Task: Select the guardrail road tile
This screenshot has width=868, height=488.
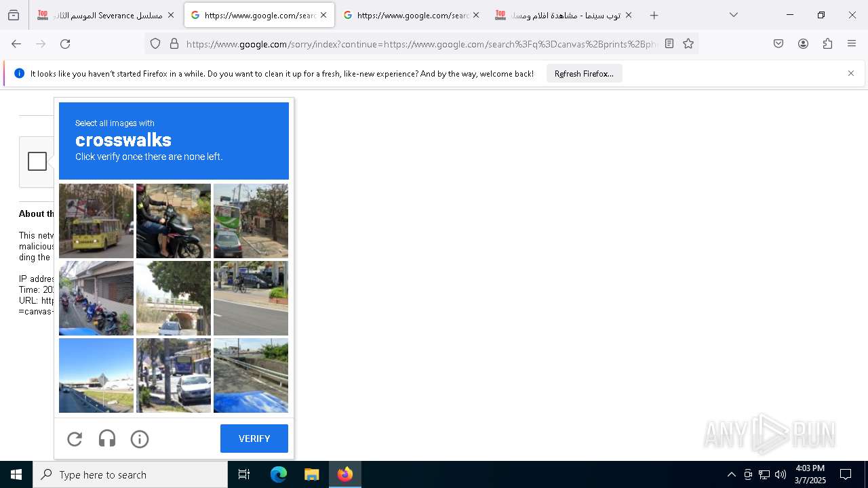Action: click(x=251, y=375)
